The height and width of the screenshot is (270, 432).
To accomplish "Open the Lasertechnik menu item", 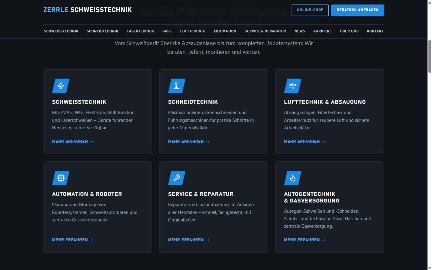I will (140, 31).
